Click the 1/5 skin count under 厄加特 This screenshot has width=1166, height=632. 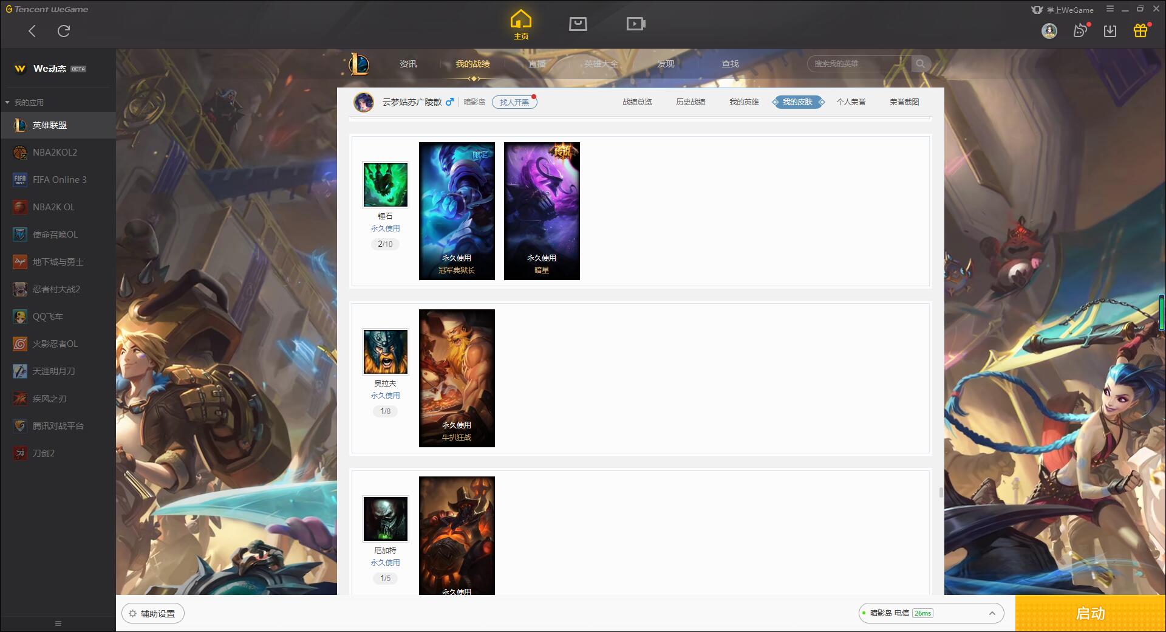[x=385, y=578]
